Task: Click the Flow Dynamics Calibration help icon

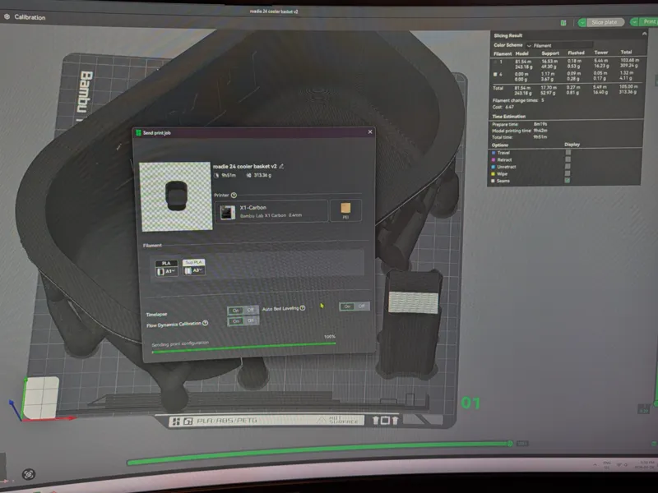Action: pyautogui.click(x=205, y=323)
